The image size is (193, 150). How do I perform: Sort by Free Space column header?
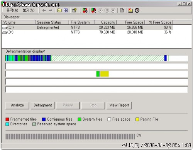(131, 22)
